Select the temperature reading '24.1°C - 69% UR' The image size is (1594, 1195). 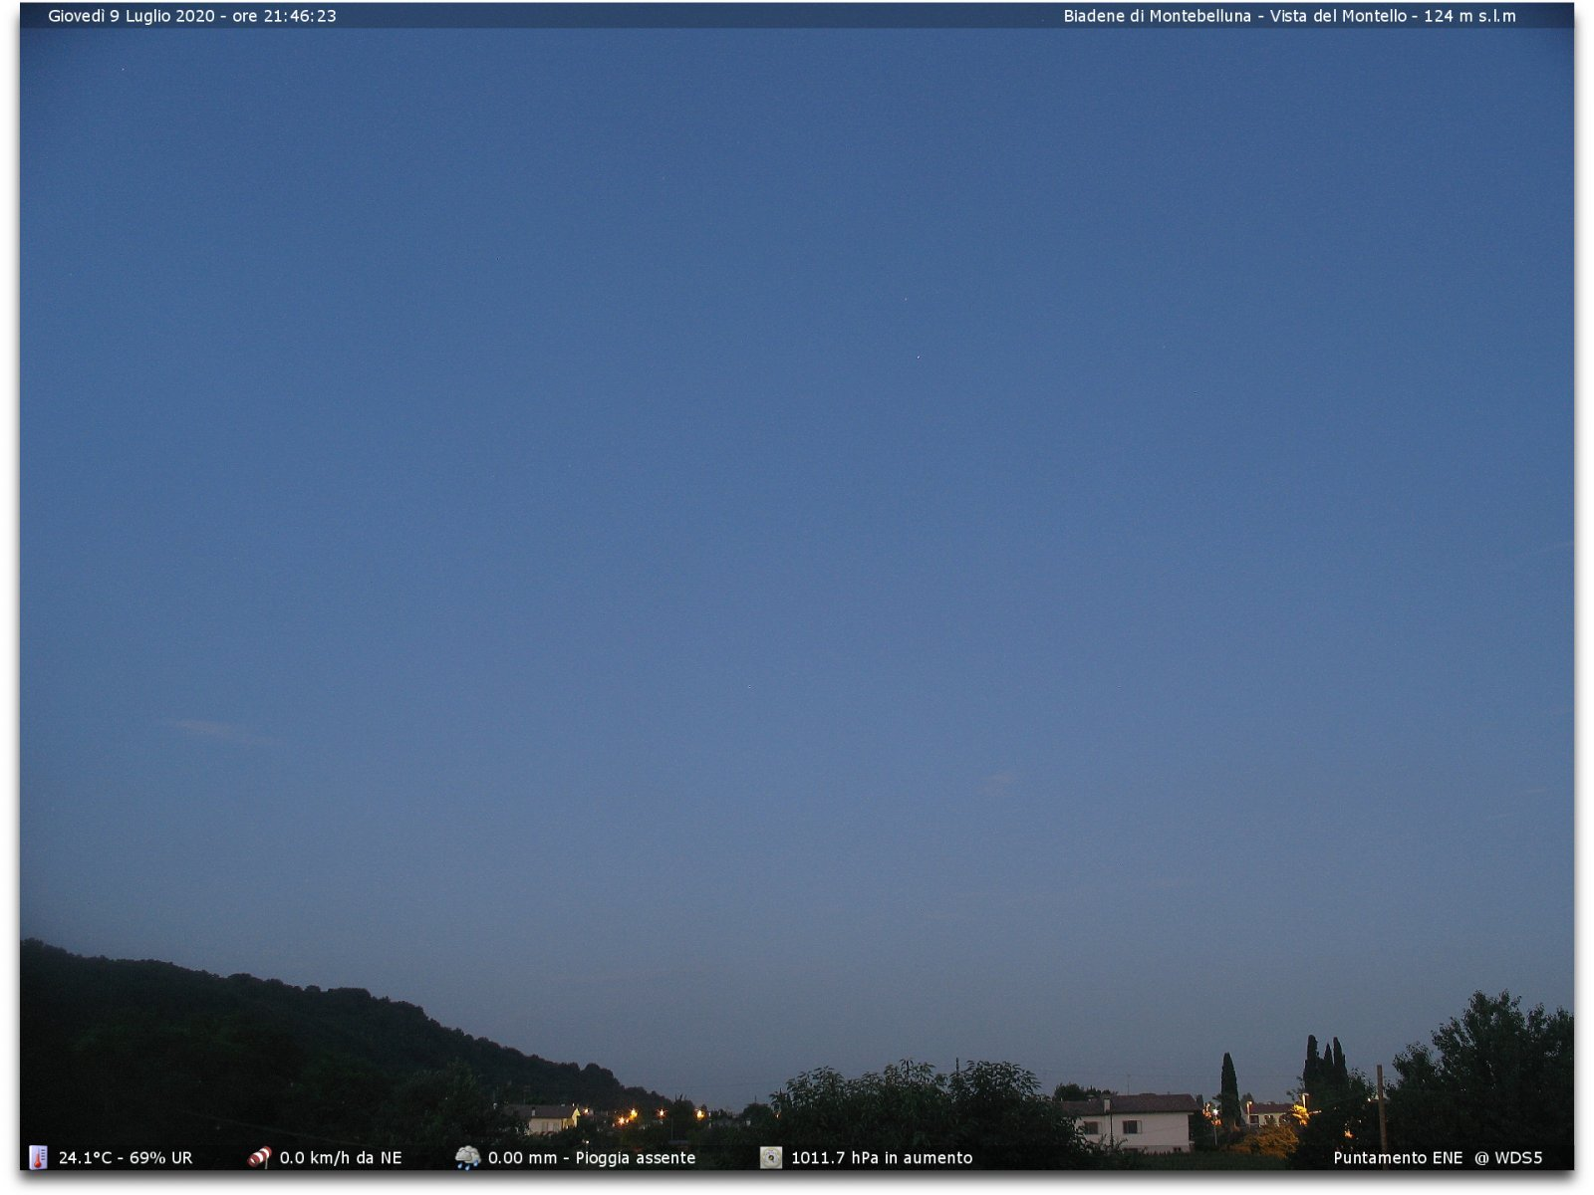click(126, 1158)
